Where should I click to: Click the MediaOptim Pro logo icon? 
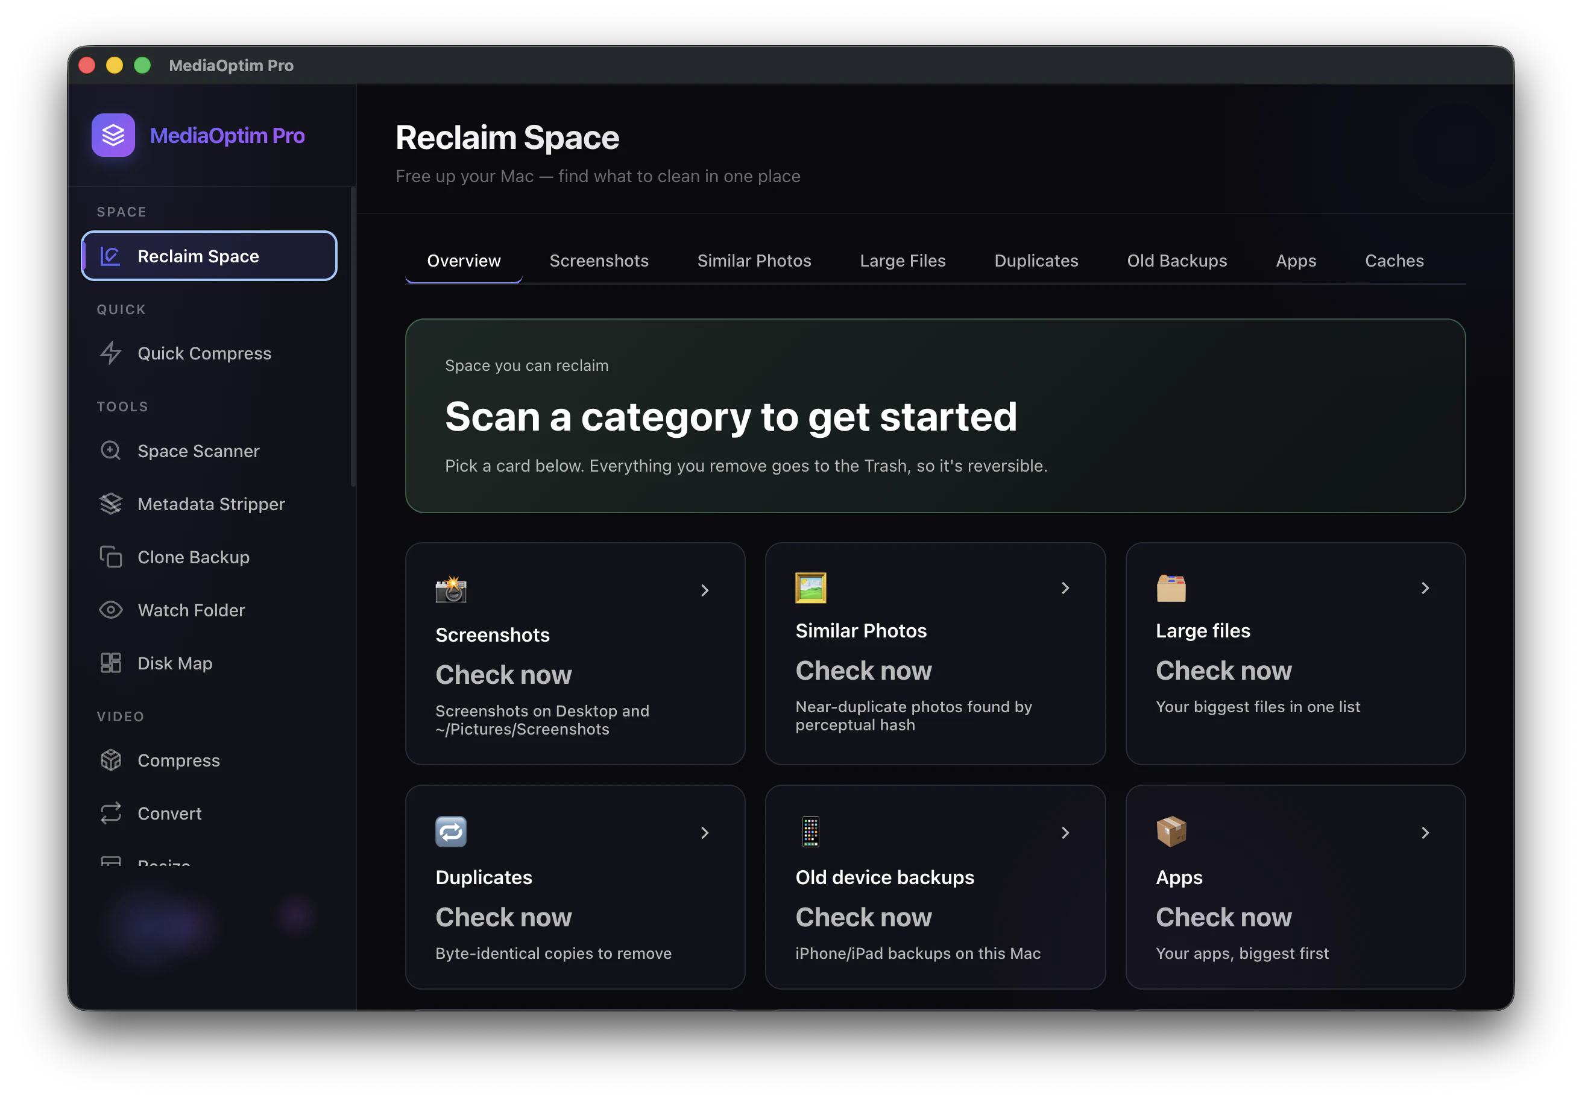tap(113, 135)
